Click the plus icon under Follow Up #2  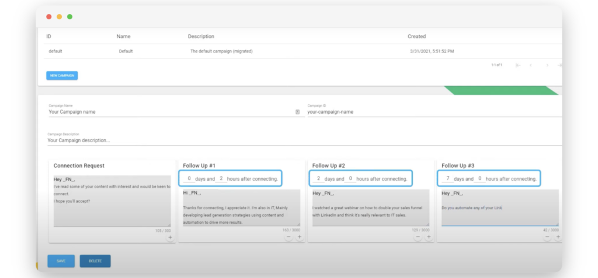[x=429, y=237]
